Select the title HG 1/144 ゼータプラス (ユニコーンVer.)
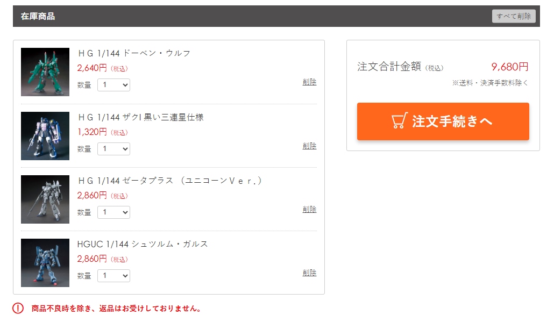547x315 pixels. pos(170,181)
